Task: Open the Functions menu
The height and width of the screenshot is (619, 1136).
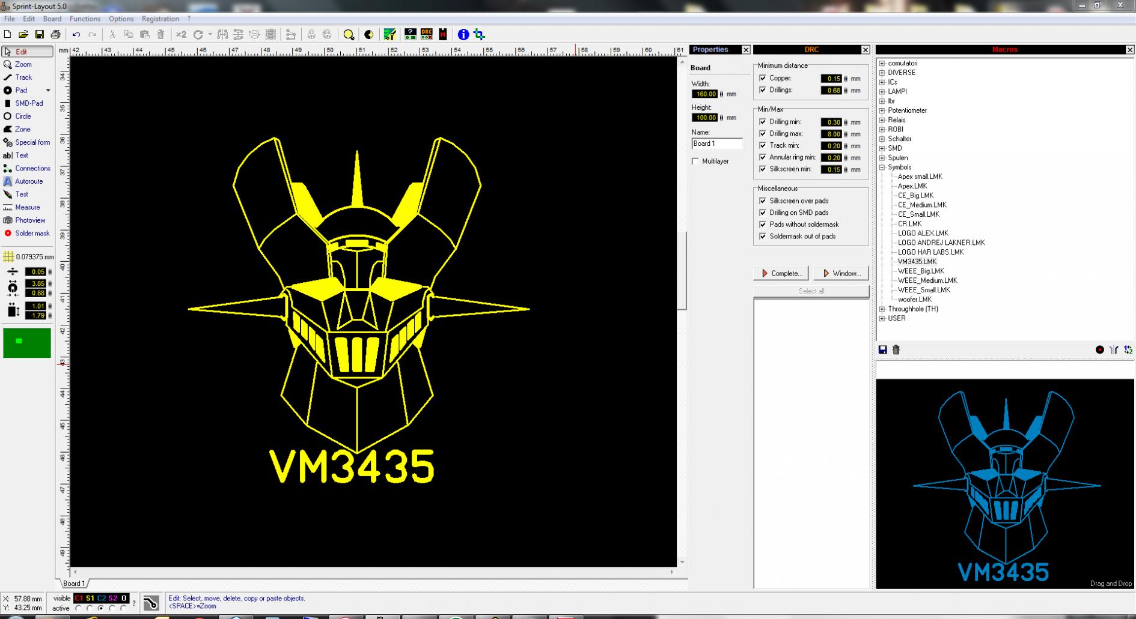Action: click(85, 19)
